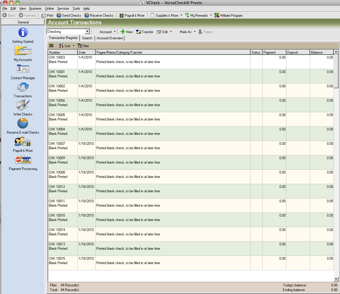Click the scrollbar up arrow
The image size is (340, 294).
[x=336, y=52]
